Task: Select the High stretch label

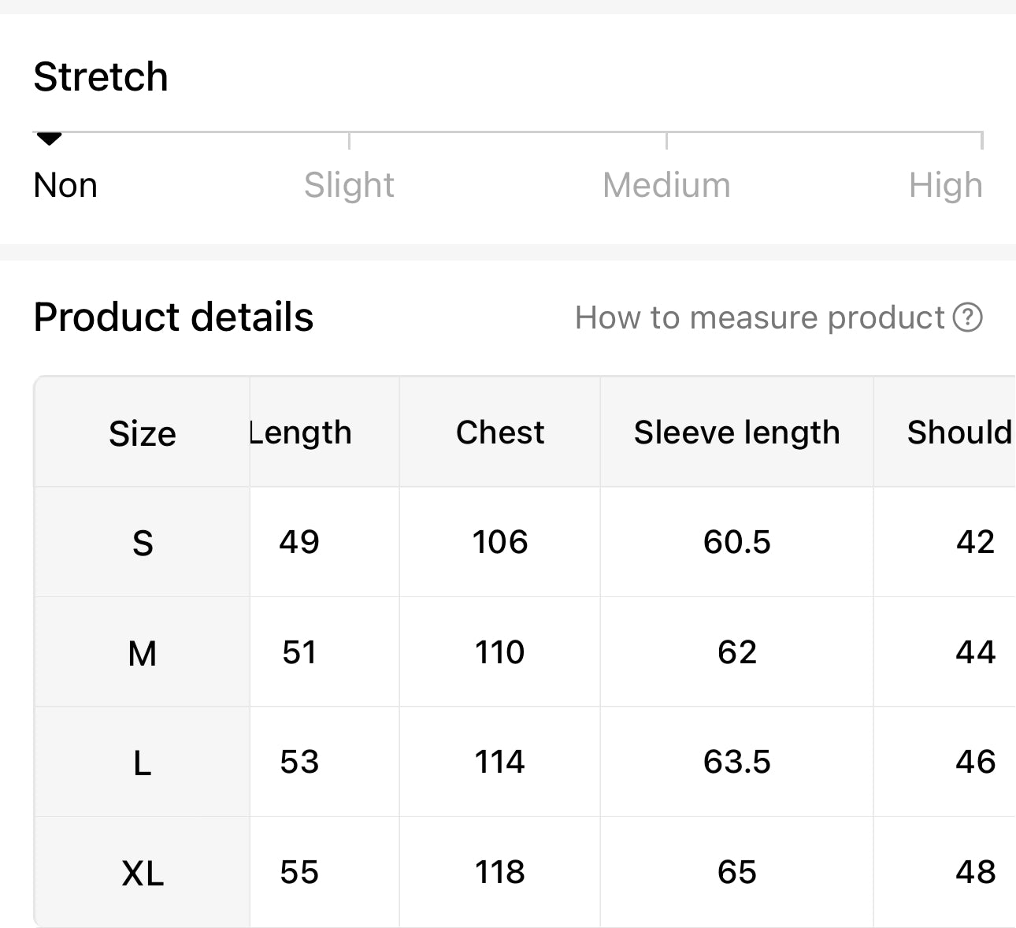Action: pos(945,186)
